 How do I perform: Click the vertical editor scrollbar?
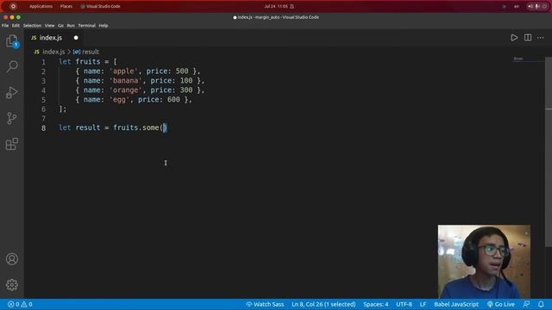coord(549,152)
